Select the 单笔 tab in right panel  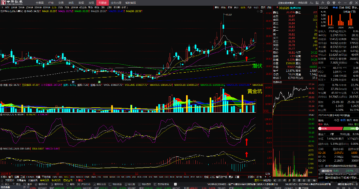coord(335,8)
